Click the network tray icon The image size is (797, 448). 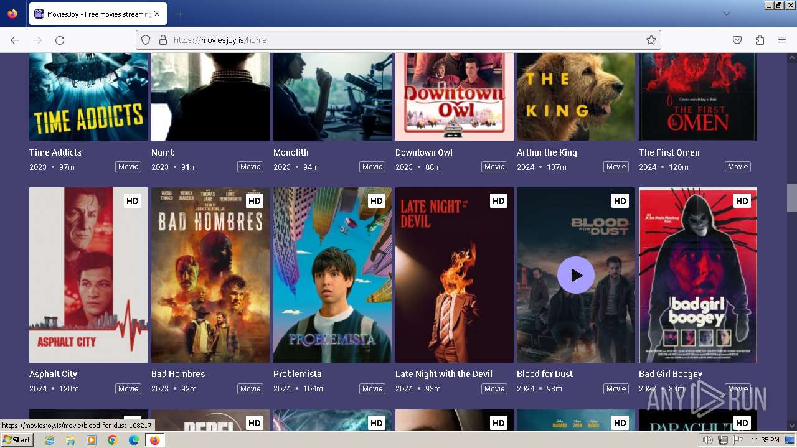723,440
